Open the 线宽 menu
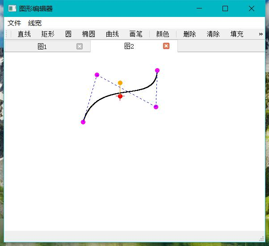Viewport: 269px width, 246px height. pyautogui.click(x=35, y=23)
